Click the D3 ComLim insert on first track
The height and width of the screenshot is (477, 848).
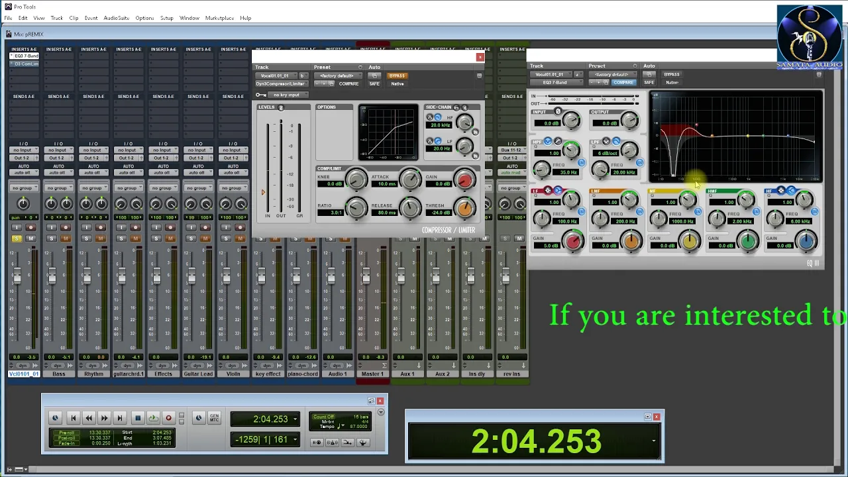coord(24,64)
